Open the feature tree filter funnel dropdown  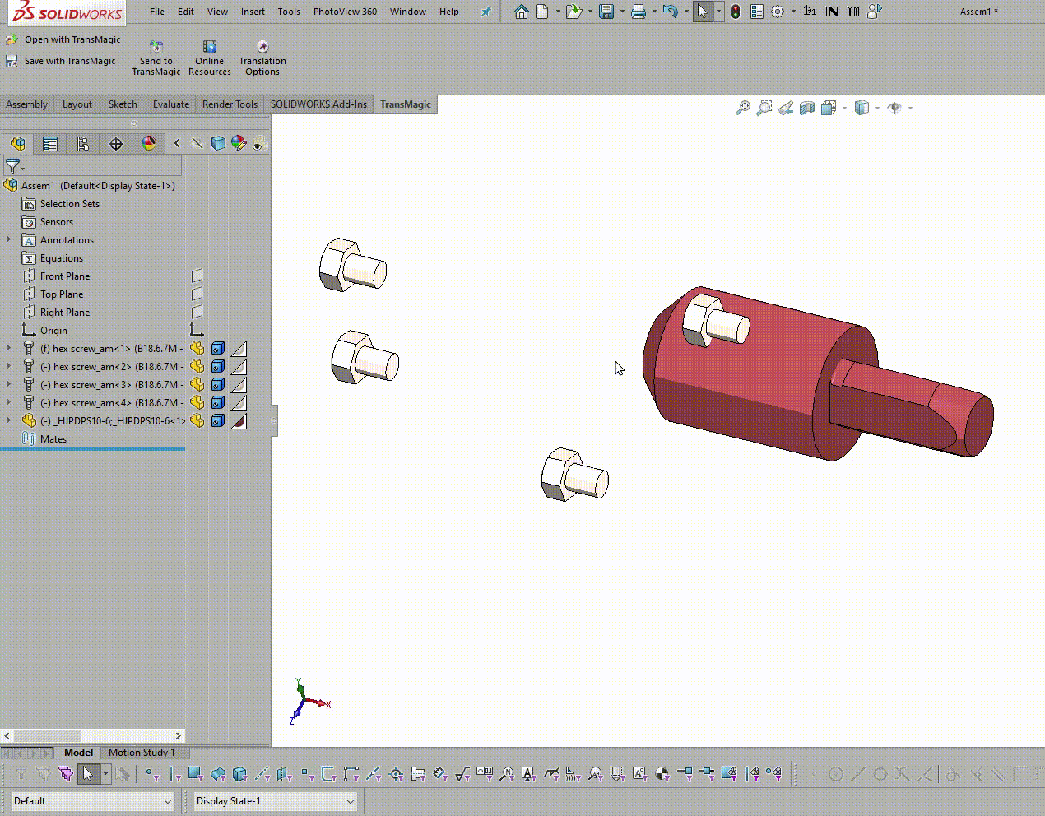[15, 166]
